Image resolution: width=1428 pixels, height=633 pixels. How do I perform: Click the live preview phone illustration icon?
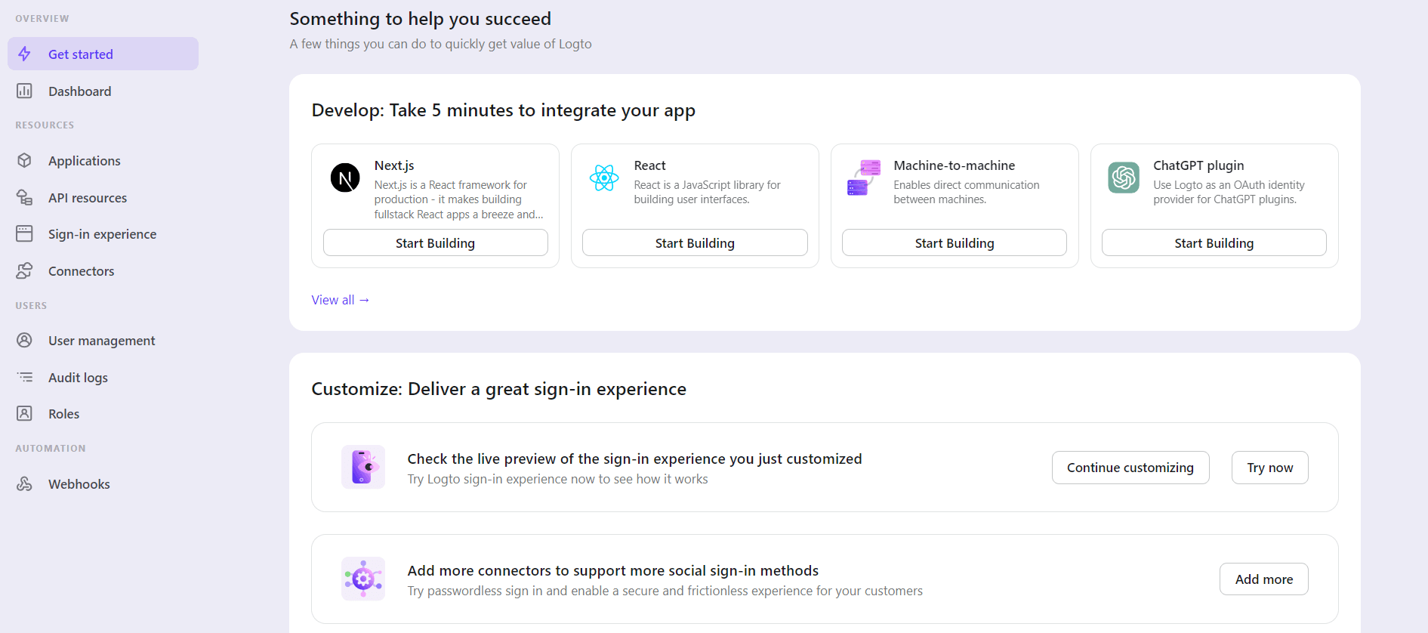coord(363,467)
